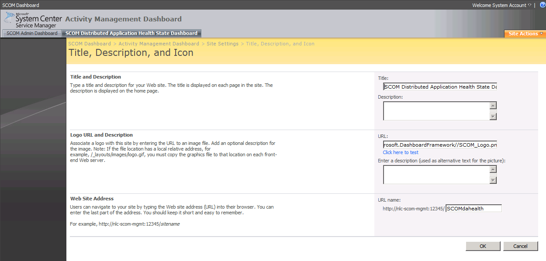Click the up scroll arrow on Description box
The image size is (546, 261).
(x=493, y=105)
